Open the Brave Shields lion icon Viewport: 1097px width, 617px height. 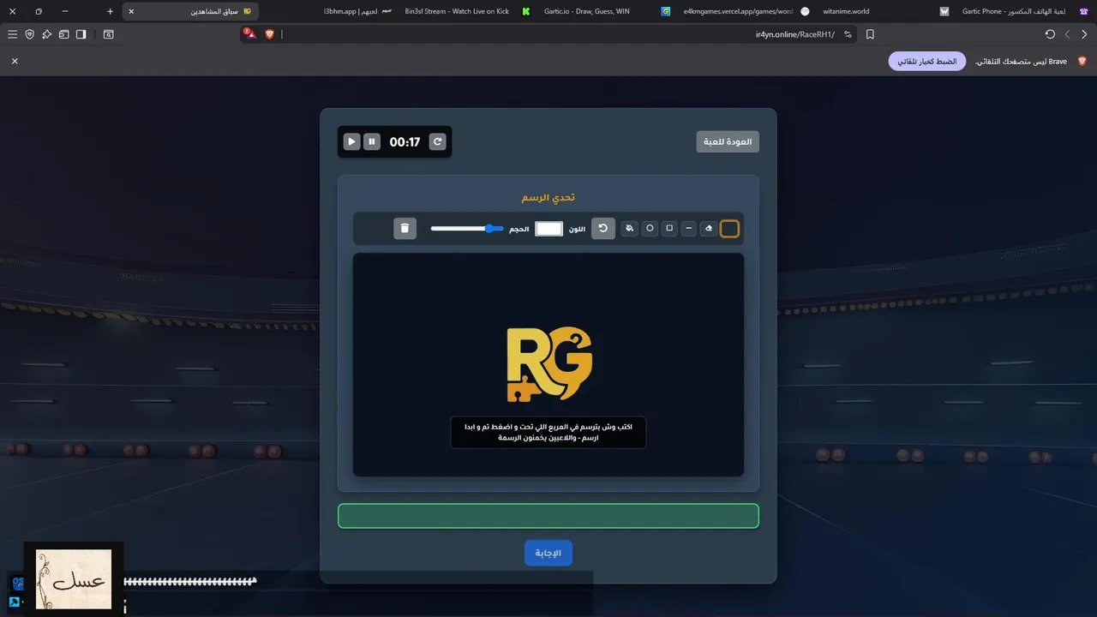[x=269, y=34]
